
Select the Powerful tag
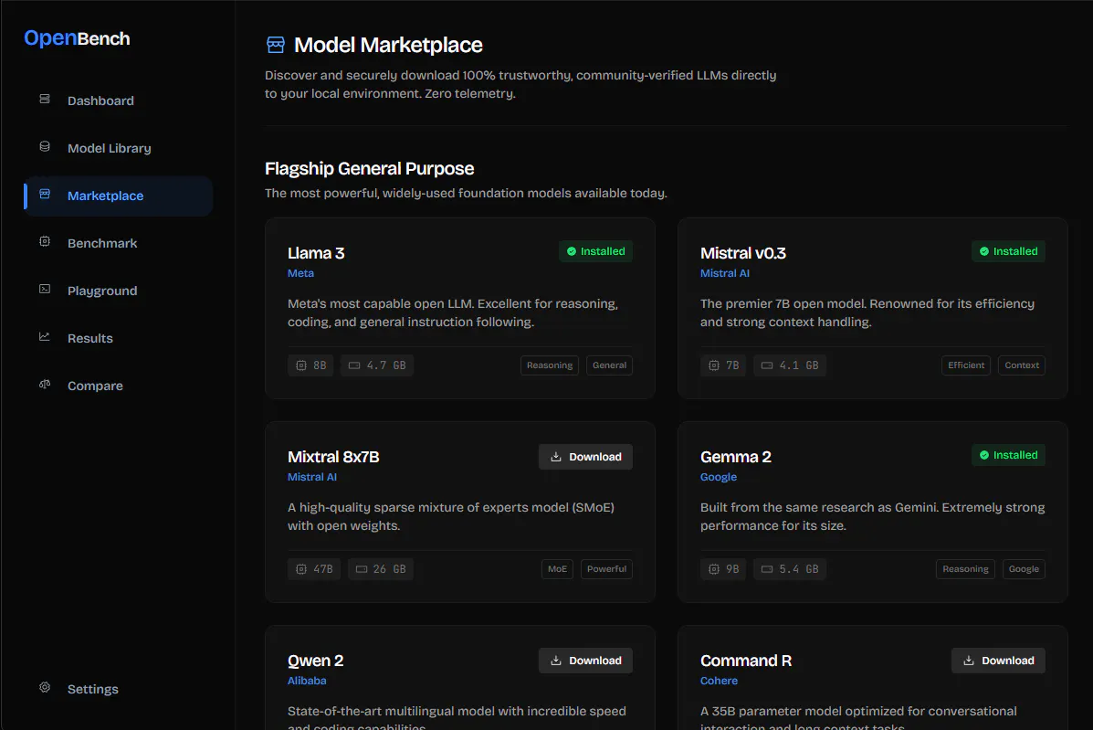[606, 569]
